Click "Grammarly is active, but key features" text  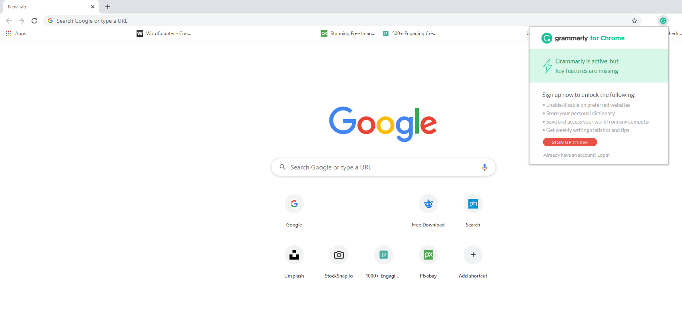tap(587, 66)
